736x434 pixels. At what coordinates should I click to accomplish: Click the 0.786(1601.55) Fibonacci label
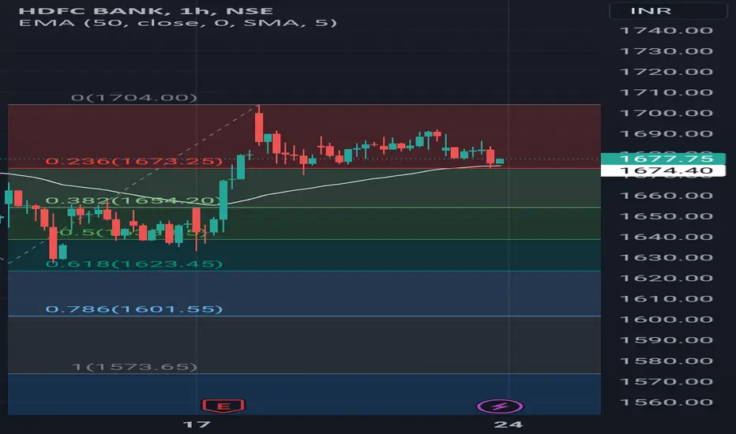[x=134, y=309]
